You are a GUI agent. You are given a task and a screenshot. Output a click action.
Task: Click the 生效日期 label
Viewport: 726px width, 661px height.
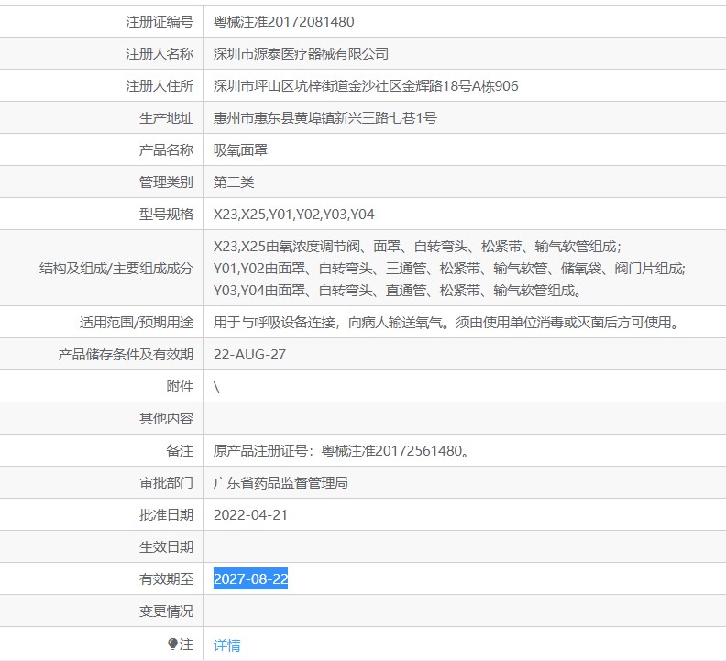coord(166,546)
